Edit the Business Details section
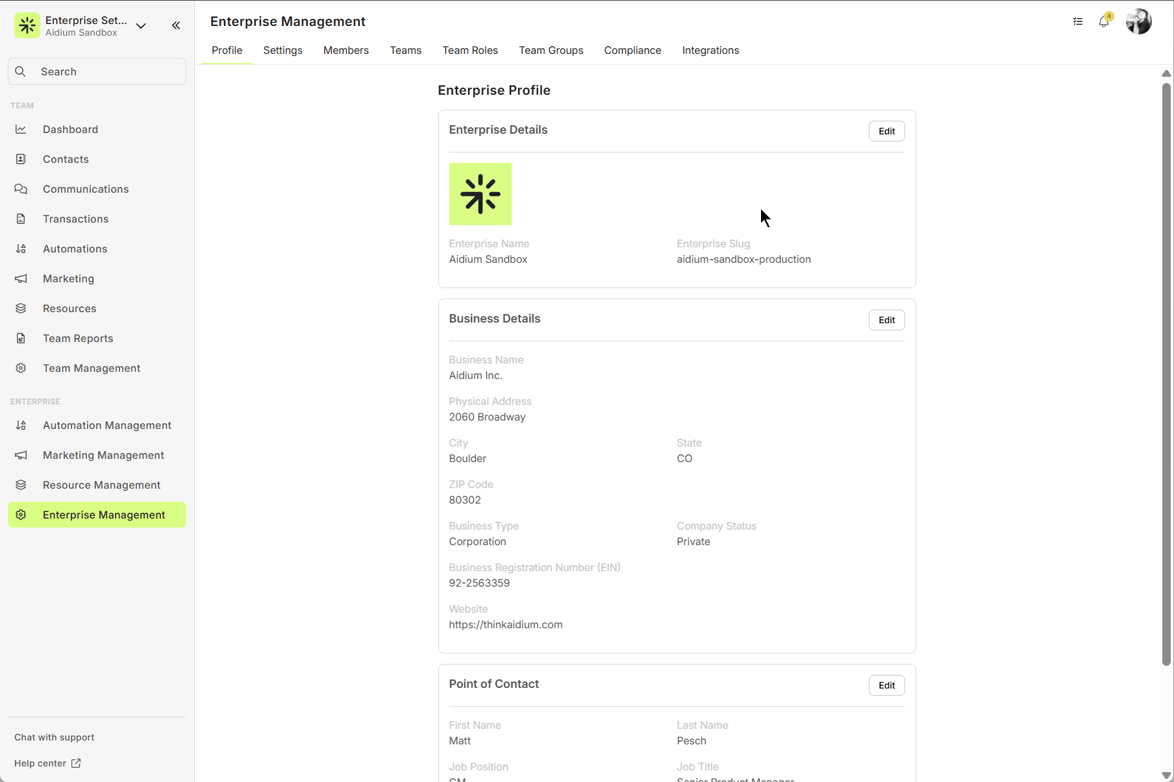Viewport: 1174px width, 782px height. 886,320
